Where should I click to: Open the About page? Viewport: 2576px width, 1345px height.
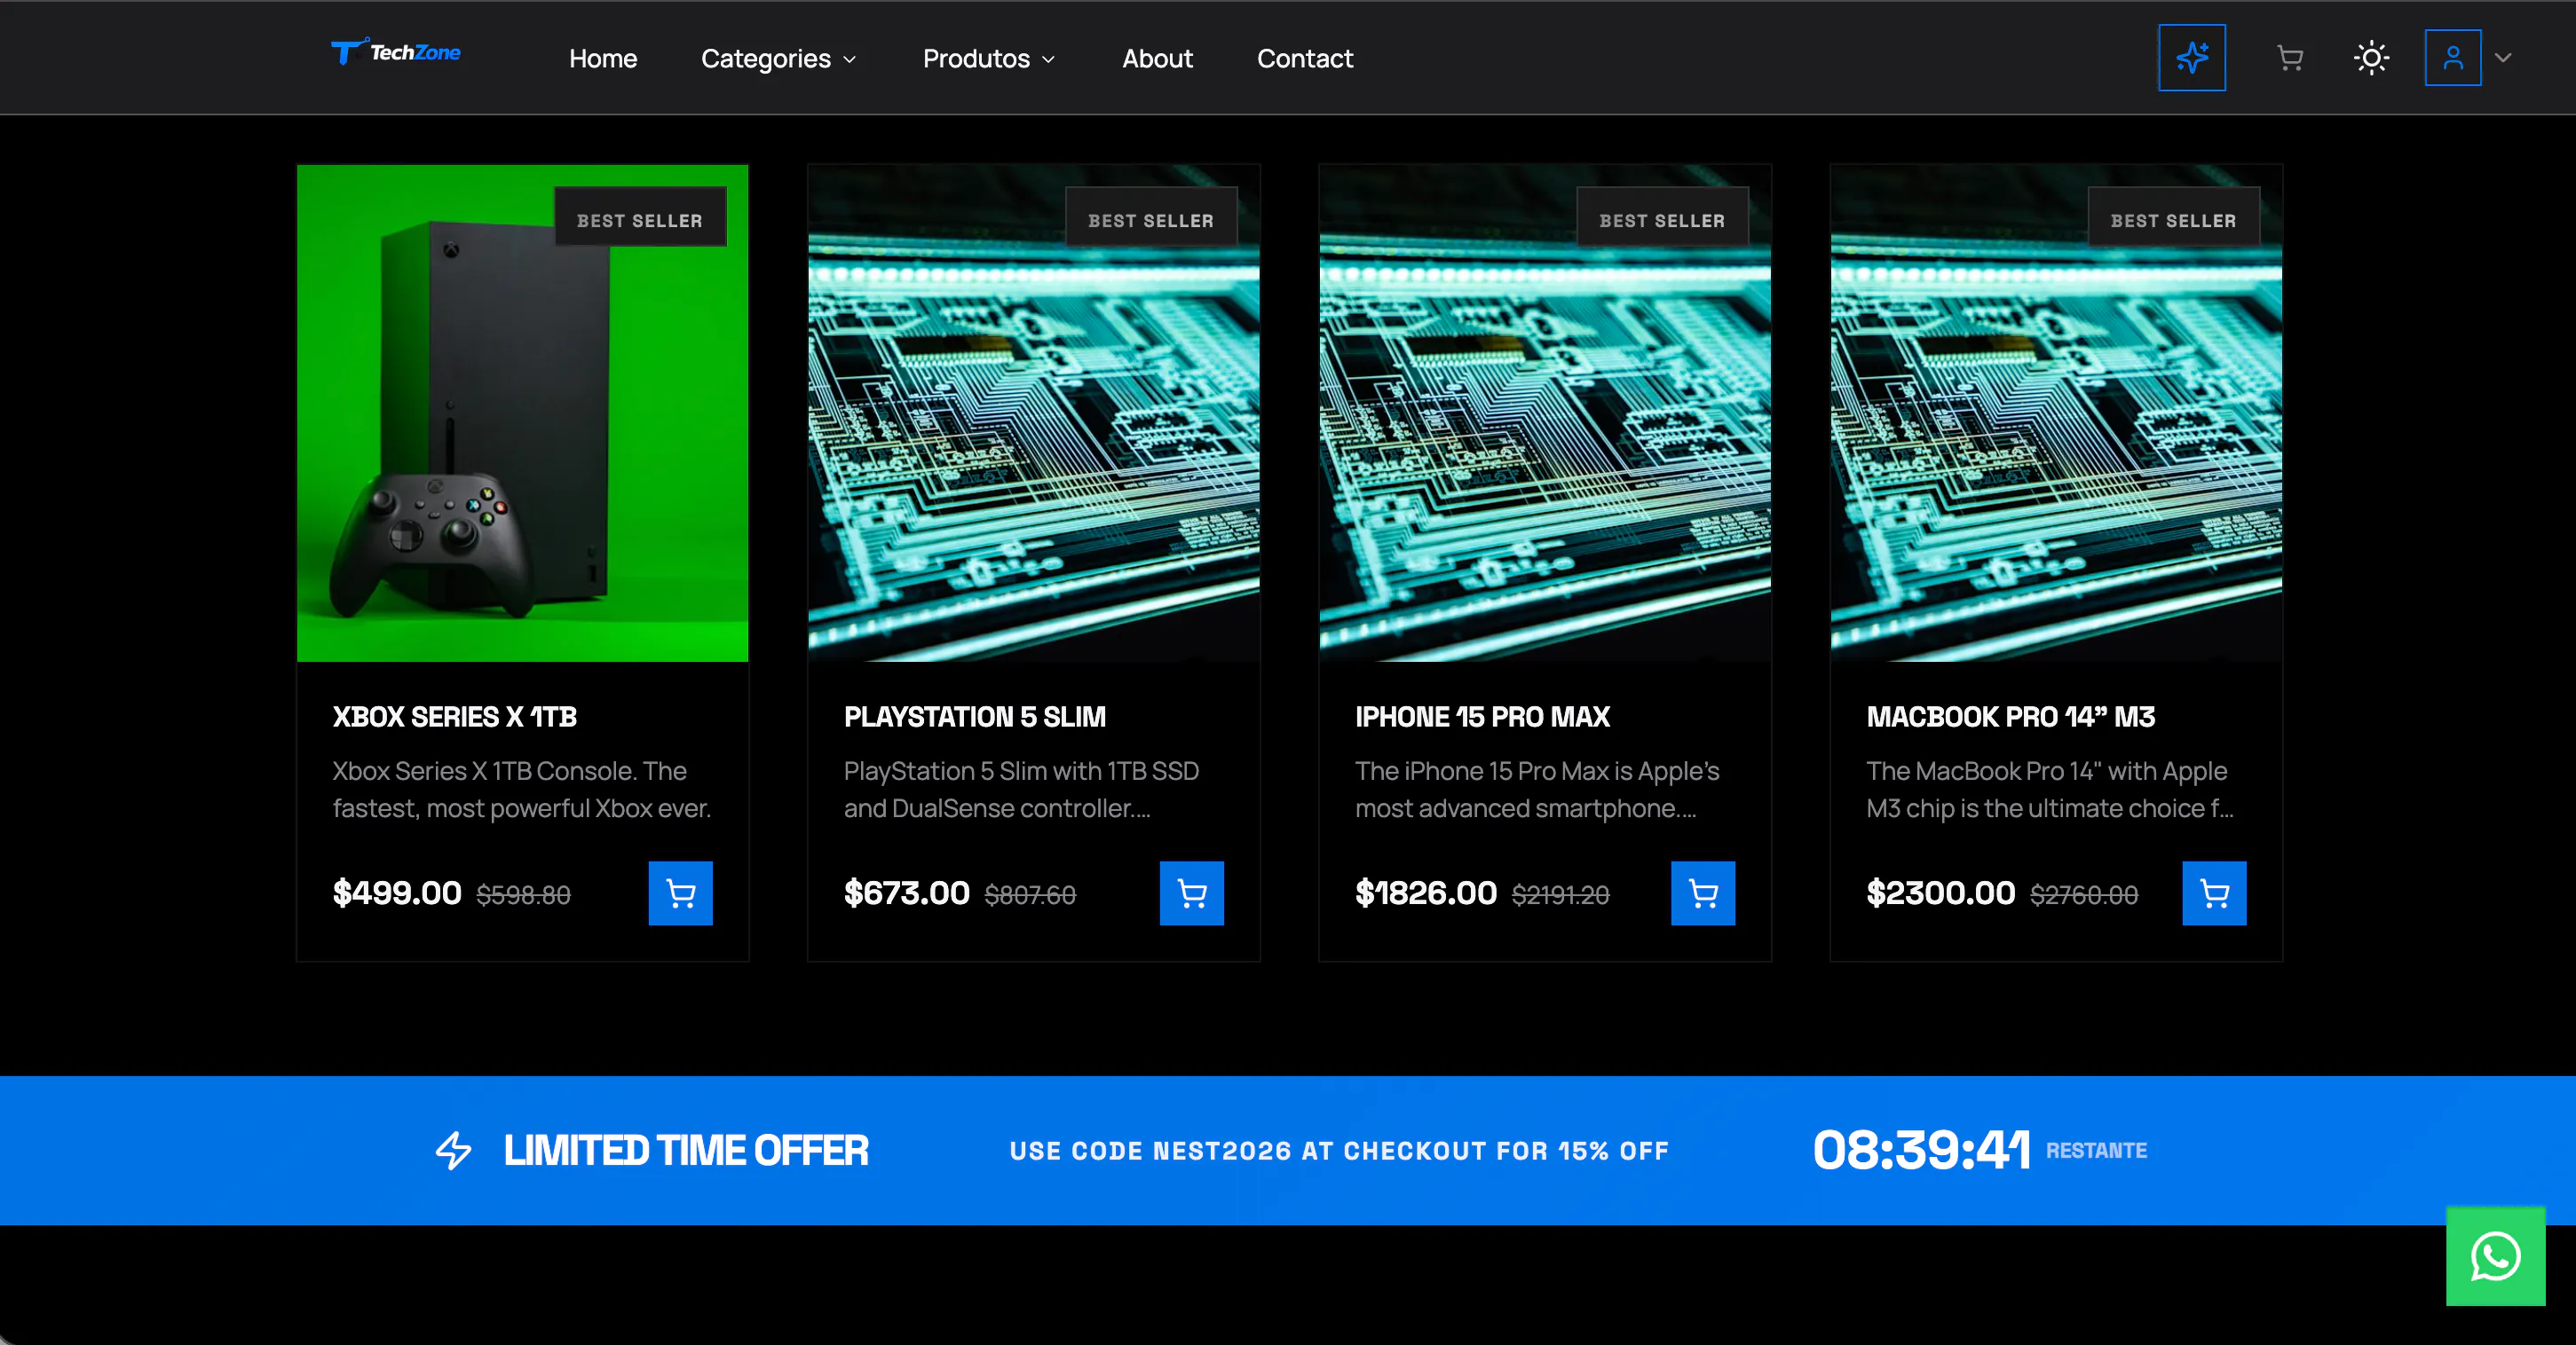pos(1157,59)
